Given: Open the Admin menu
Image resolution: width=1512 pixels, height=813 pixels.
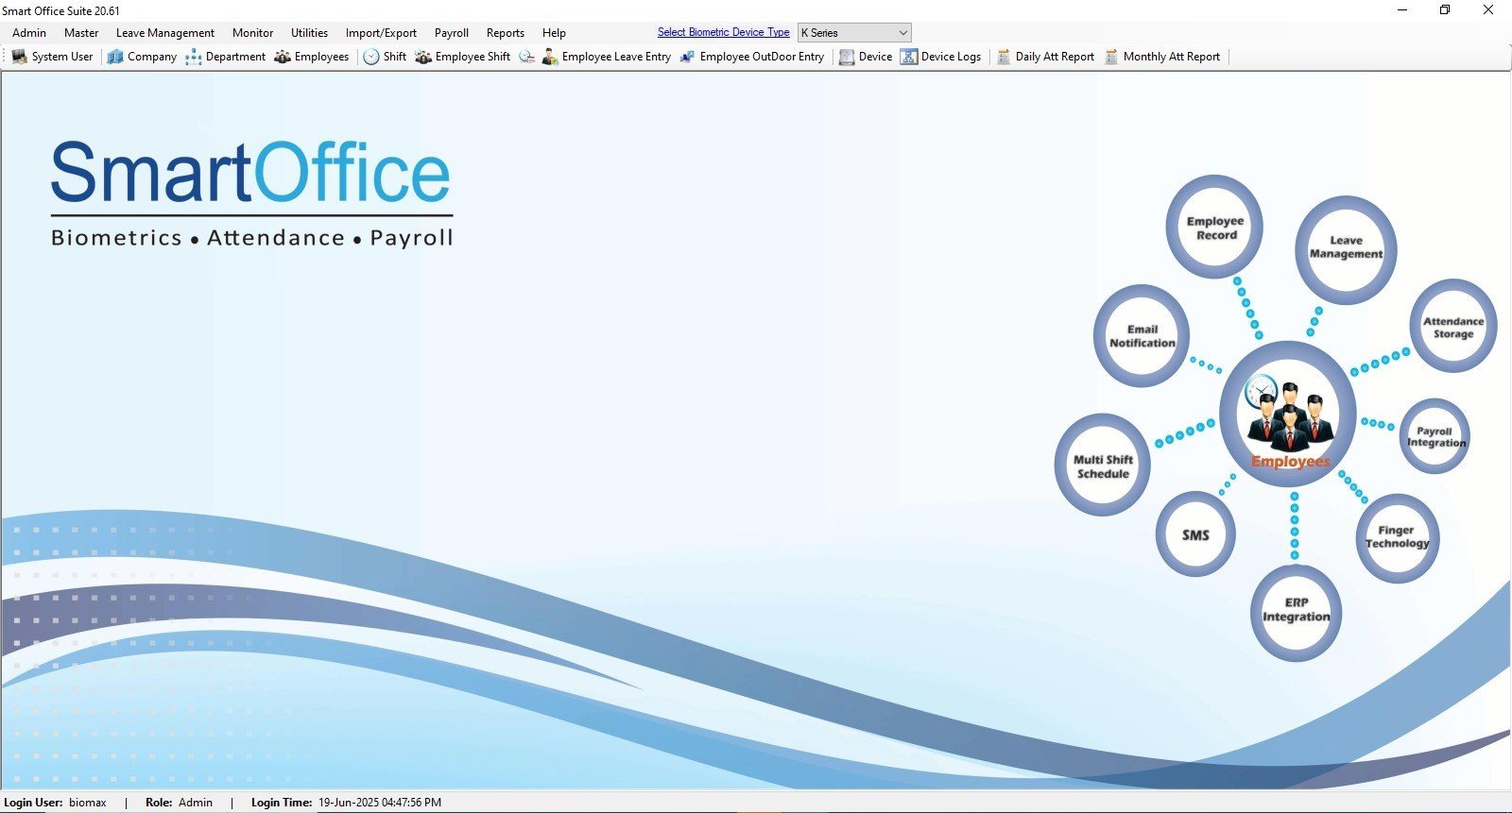Looking at the screenshot, I should click(x=29, y=32).
